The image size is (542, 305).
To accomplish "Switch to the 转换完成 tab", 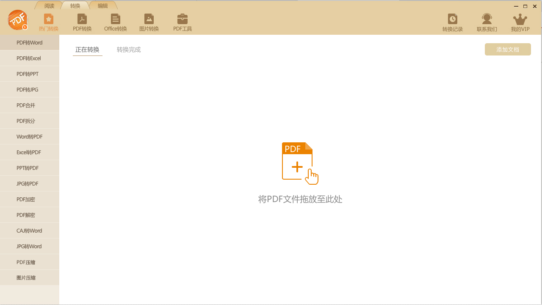I will point(129,49).
